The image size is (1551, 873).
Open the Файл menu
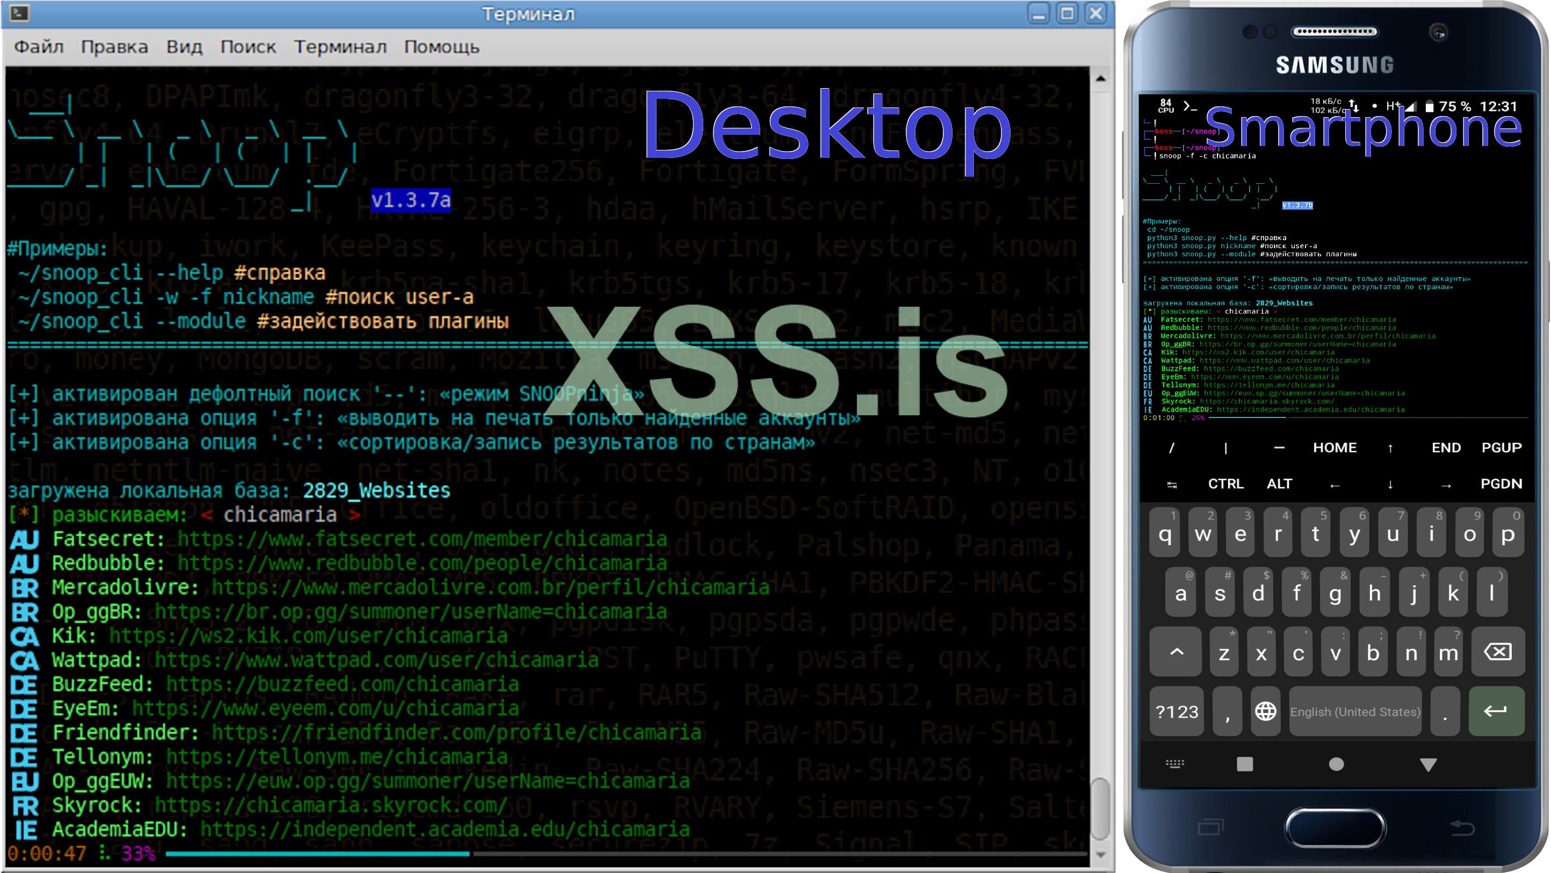[x=39, y=47]
